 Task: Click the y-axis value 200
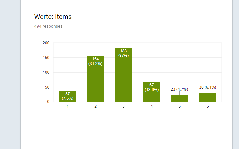tap(46, 43)
